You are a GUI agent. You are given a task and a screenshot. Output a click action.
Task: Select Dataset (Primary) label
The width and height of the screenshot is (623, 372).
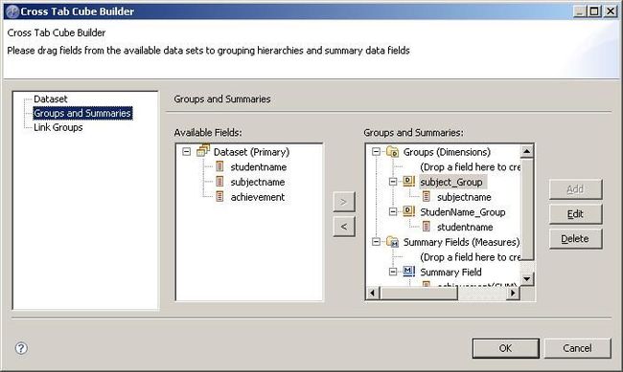[x=251, y=152]
